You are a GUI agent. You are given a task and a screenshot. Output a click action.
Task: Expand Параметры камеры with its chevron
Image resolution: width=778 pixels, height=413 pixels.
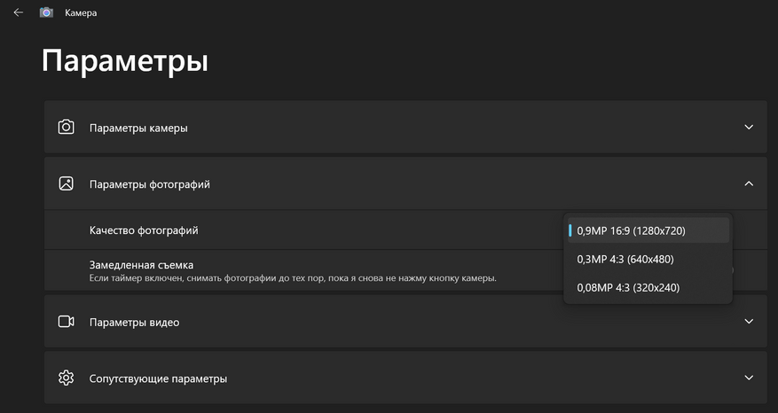click(749, 128)
